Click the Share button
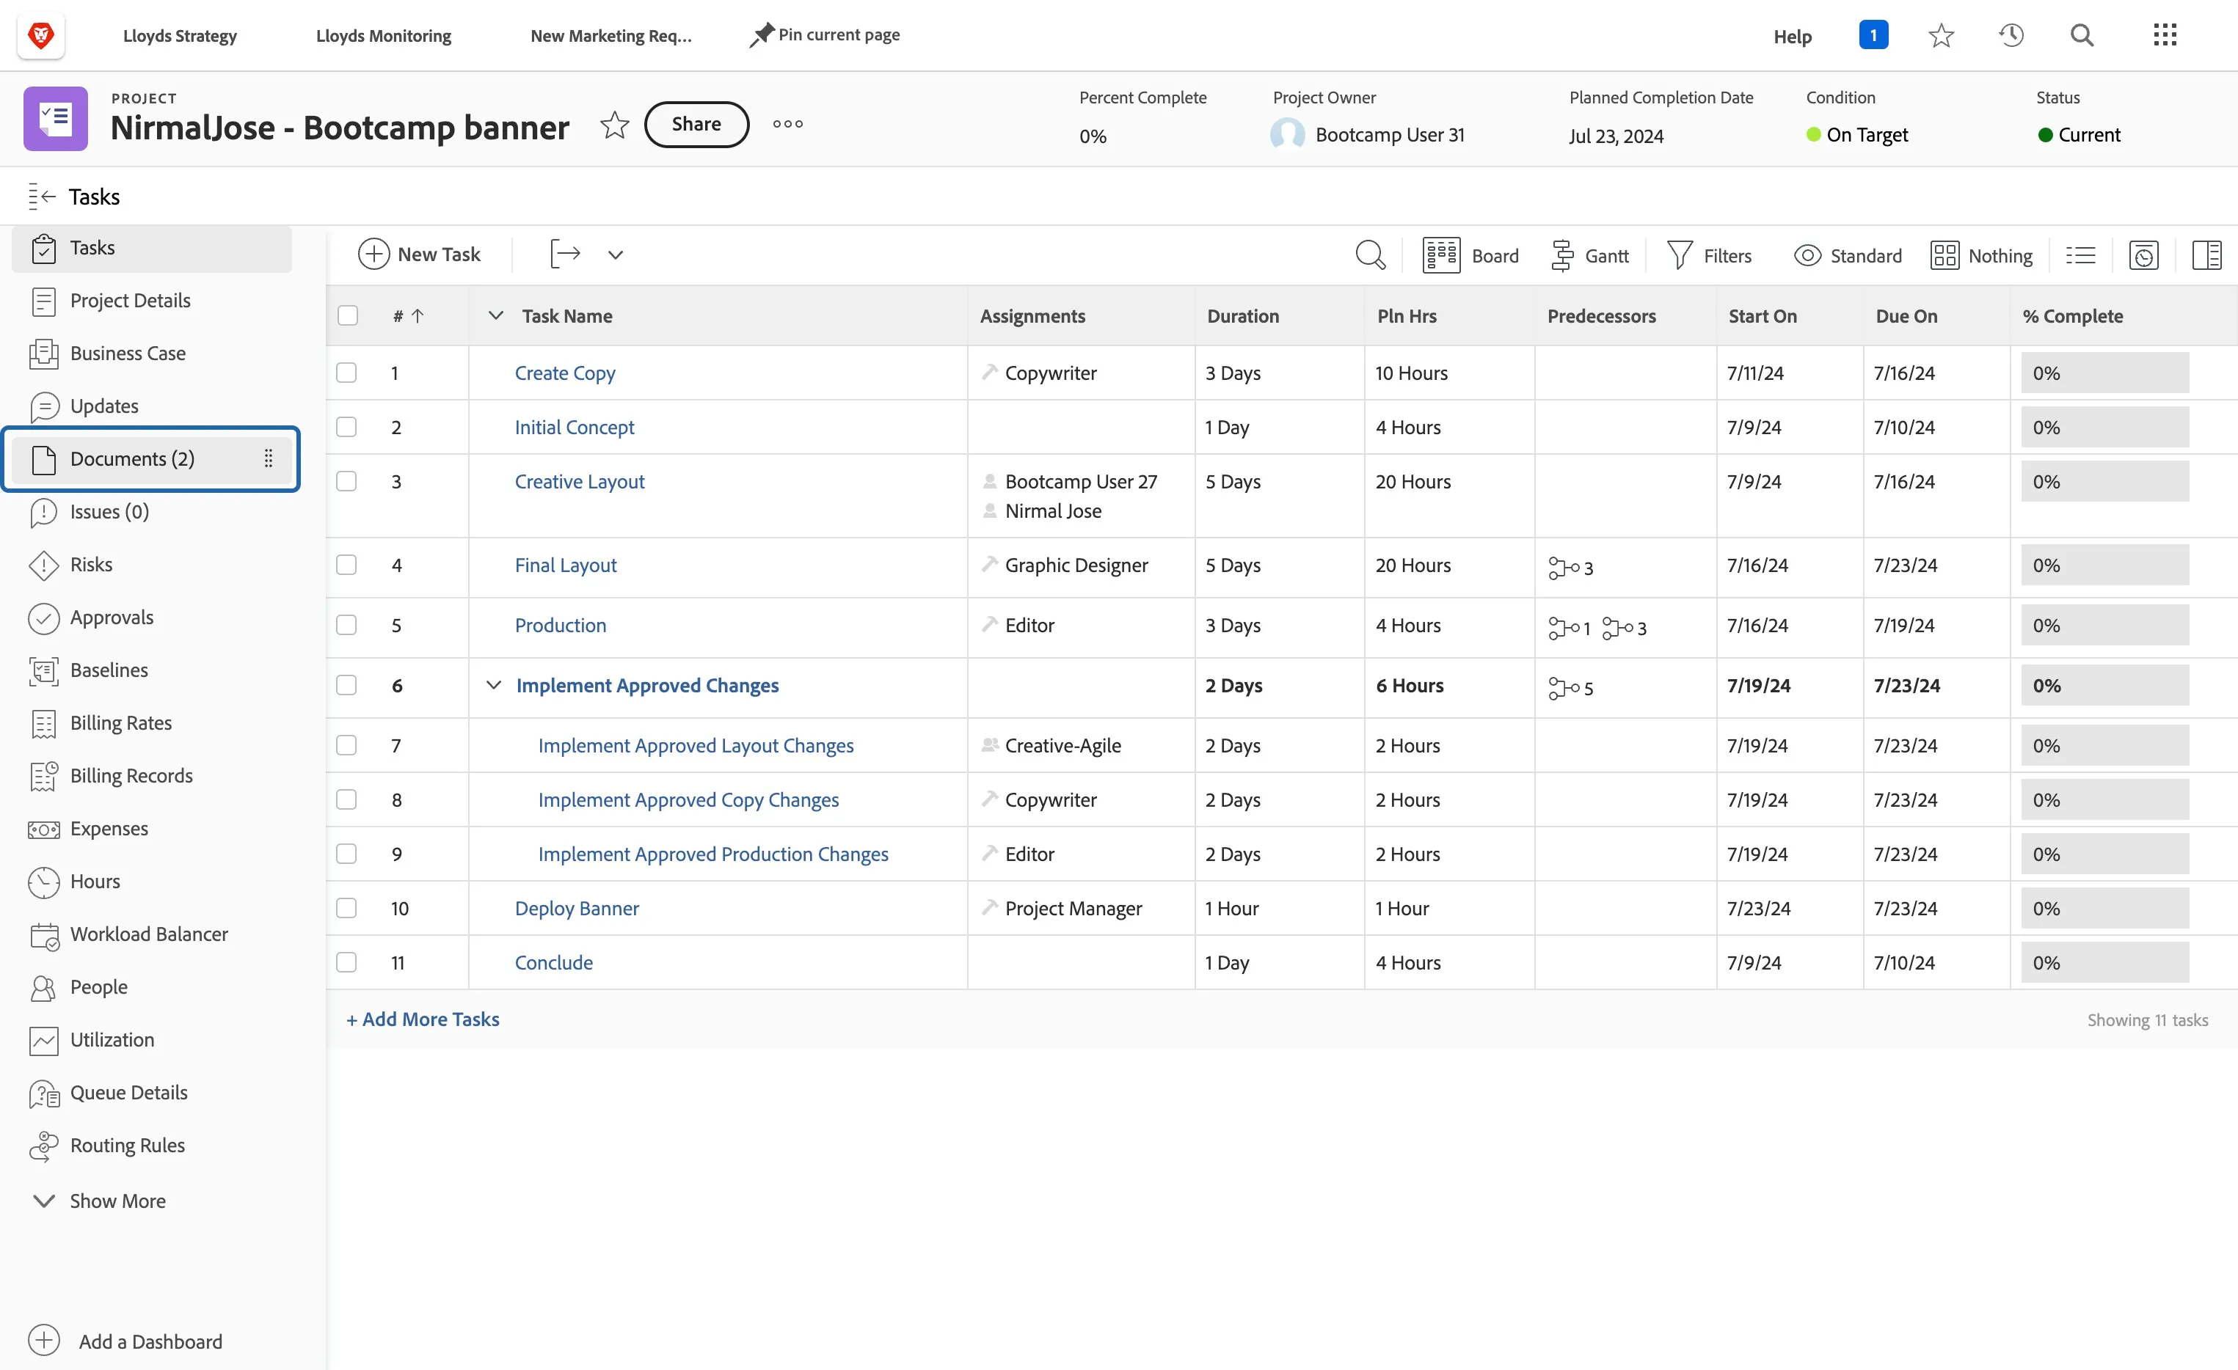 click(x=696, y=125)
